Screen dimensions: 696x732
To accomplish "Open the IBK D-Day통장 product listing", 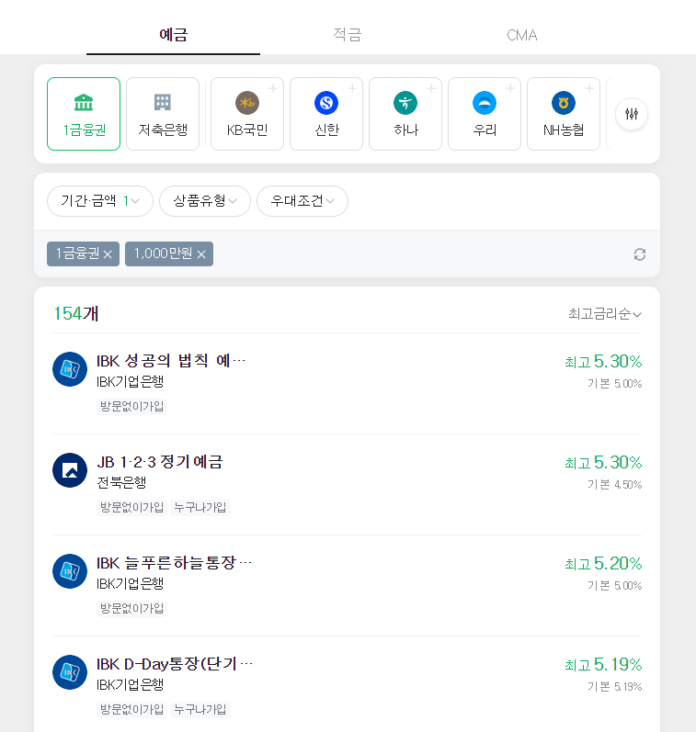I will (x=347, y=684).
